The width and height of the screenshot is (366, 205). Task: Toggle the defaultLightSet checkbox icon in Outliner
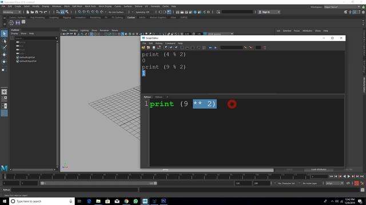point(18,57)
